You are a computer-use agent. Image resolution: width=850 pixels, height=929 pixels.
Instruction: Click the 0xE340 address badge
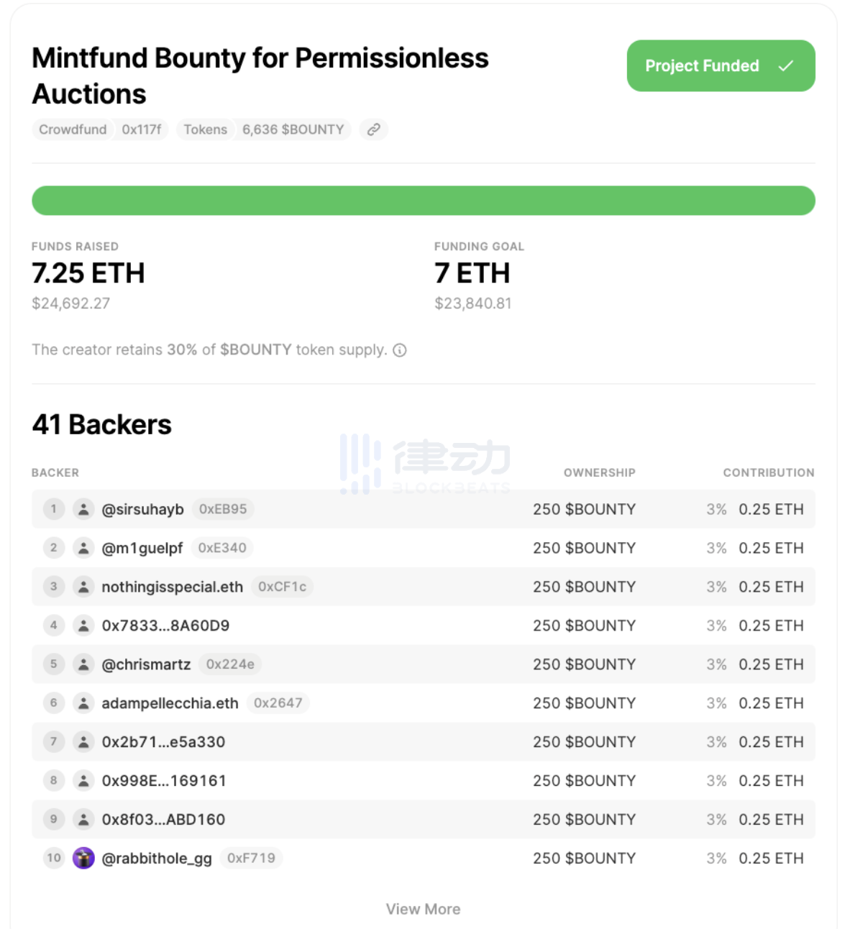[x=222, y=548]
